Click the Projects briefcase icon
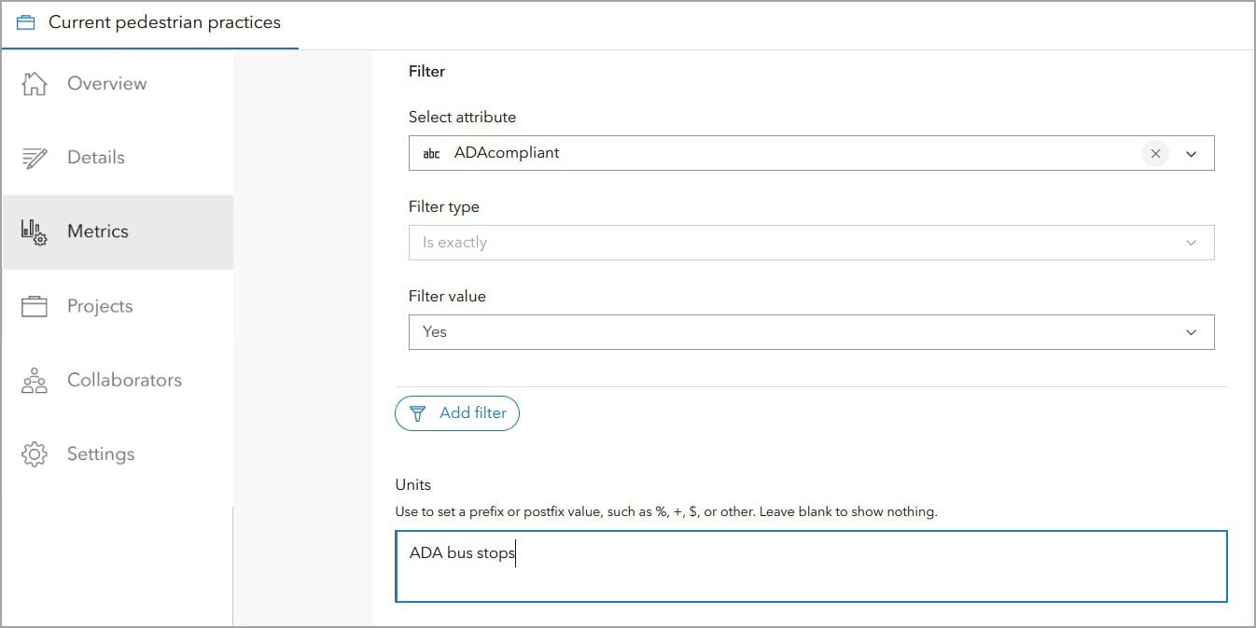Screen dimensions: 1256x628 (35, 306)
